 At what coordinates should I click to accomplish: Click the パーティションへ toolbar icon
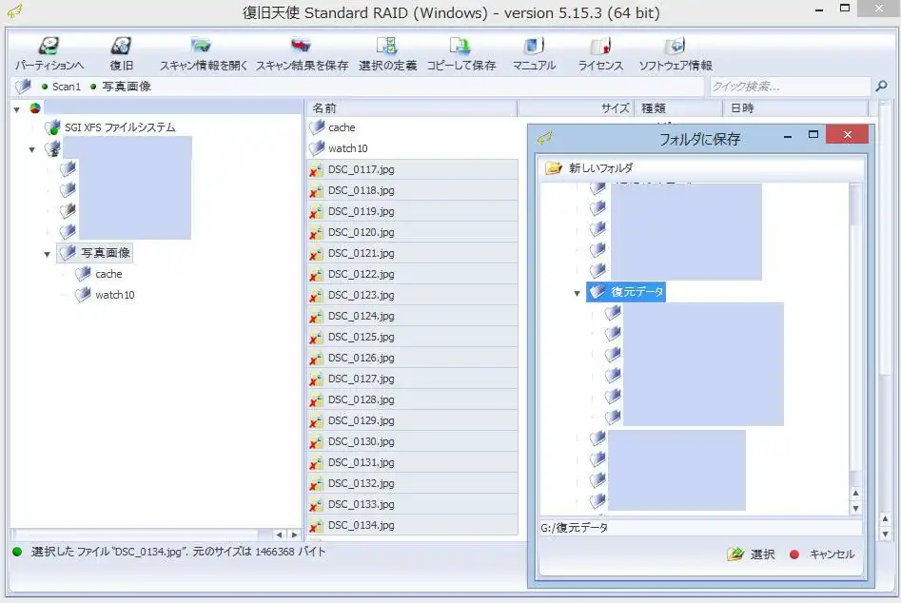(x=49, y=48)
